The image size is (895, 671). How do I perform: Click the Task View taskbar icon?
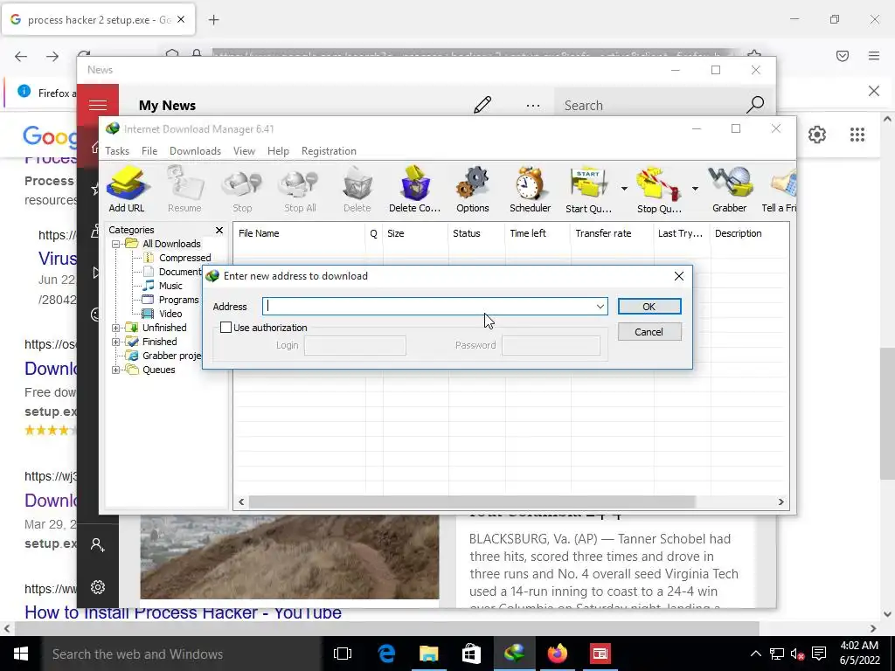coord(343,654)
